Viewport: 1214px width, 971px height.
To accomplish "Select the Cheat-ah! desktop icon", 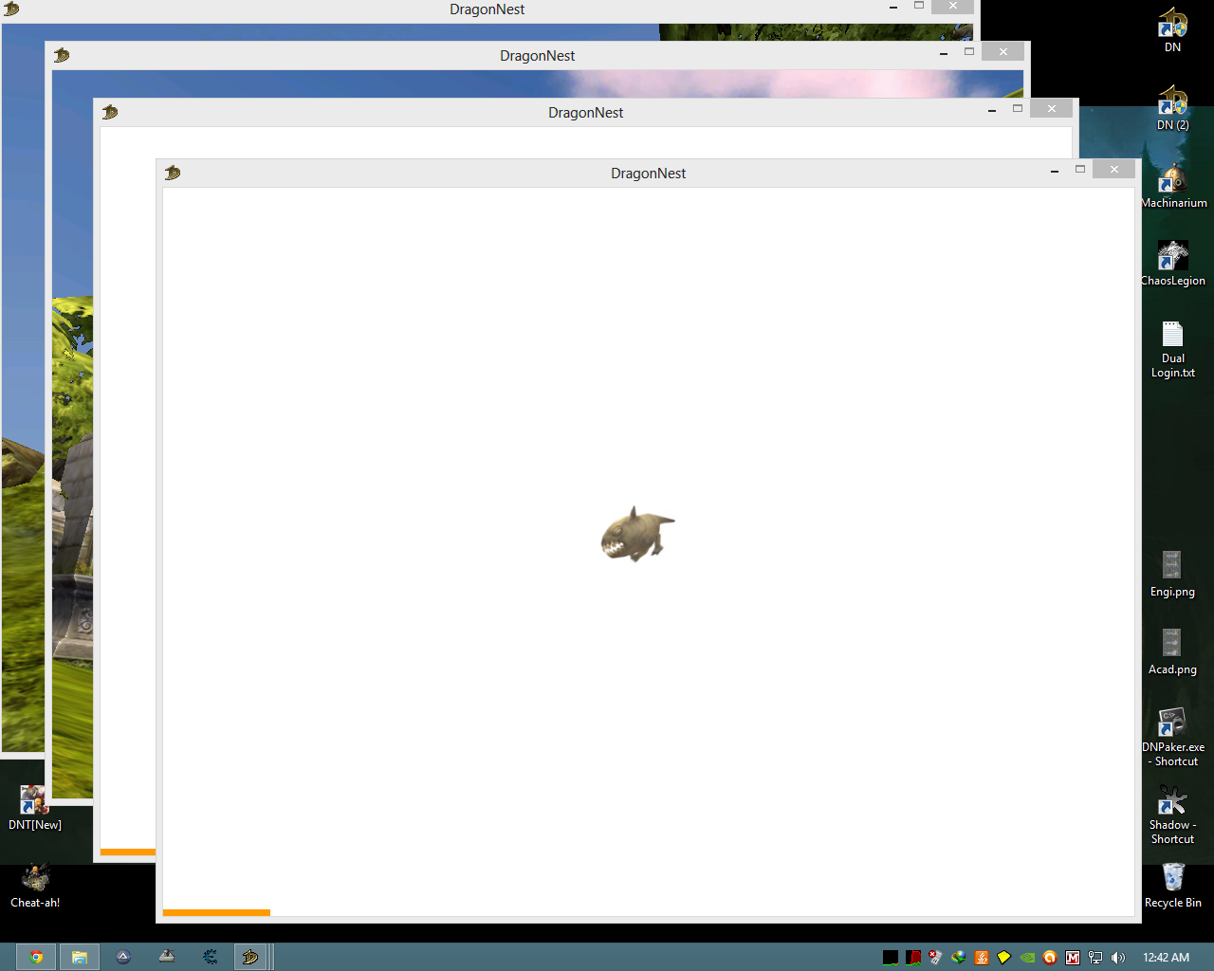I will [x=35, y=886].
